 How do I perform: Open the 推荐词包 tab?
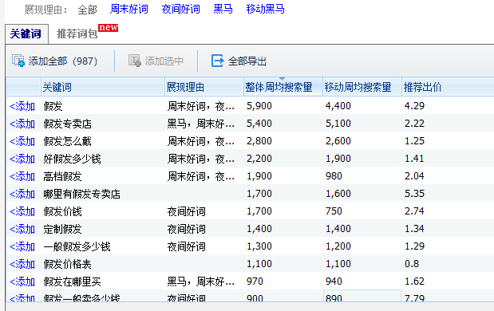(x=77, y=33)
